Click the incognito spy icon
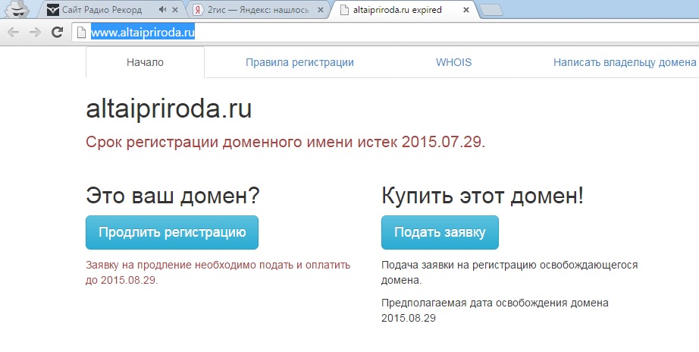Image resolution: width=699 pixels, height=352 pixels. [x=18, y=10]
